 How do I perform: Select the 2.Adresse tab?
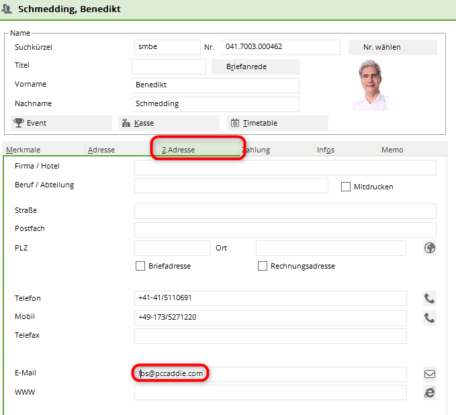pos(197,148)
